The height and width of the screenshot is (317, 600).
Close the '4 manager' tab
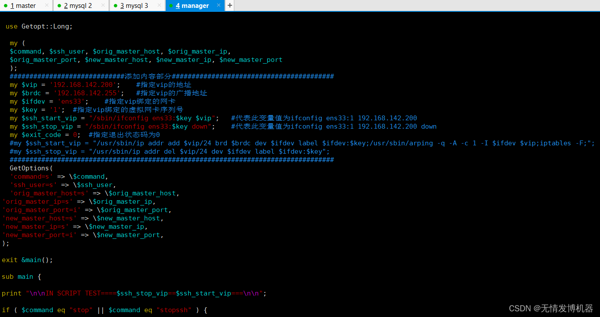[x=219, y=6]
